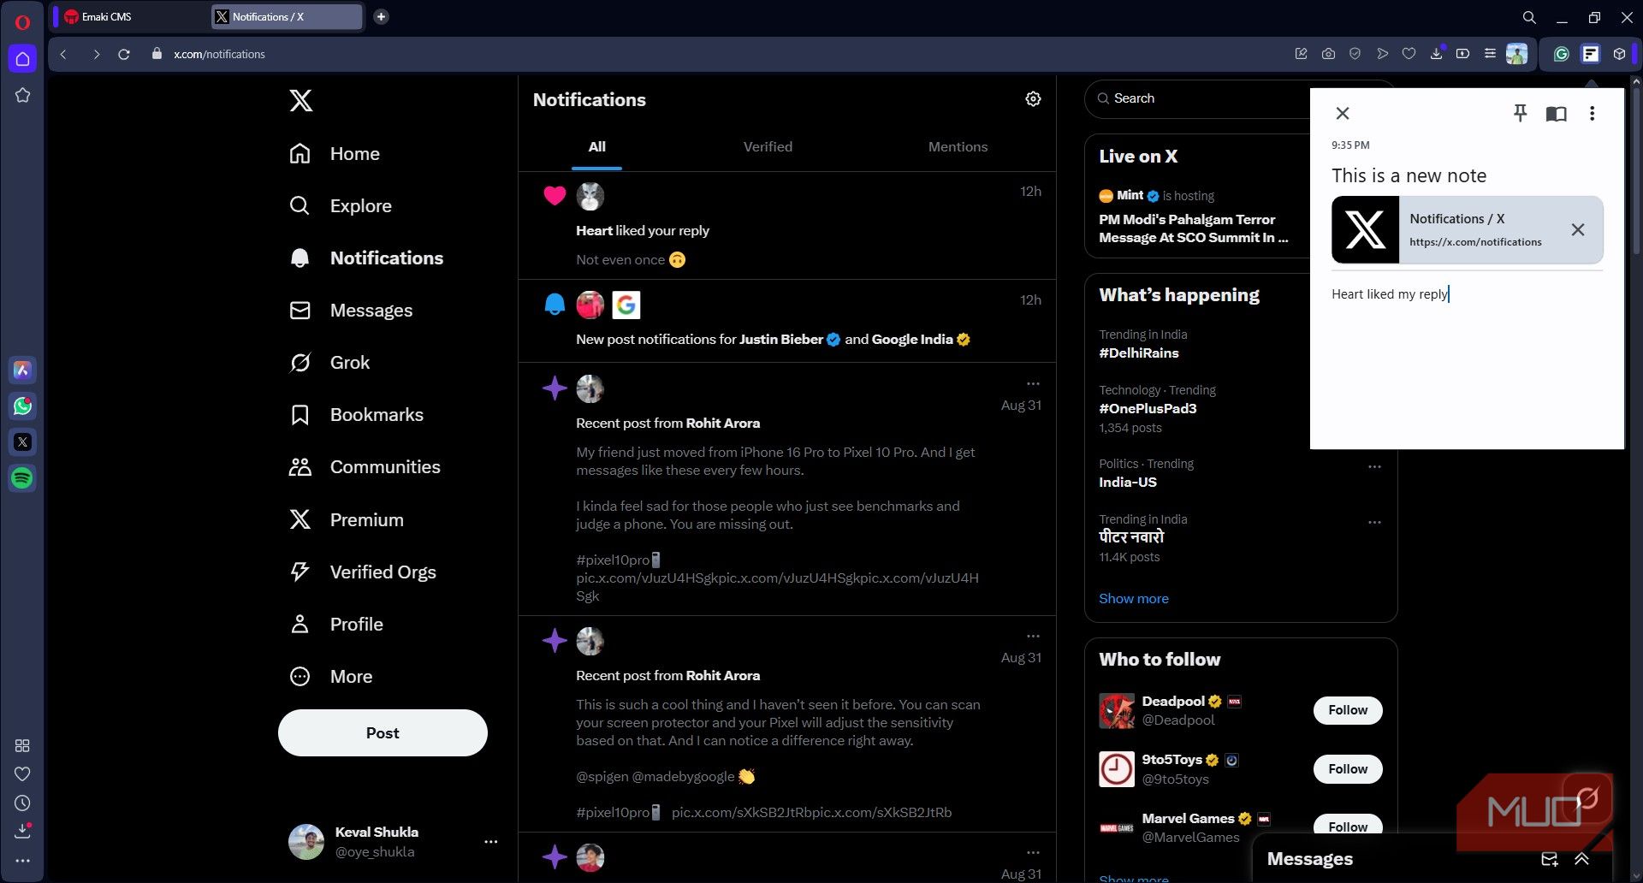Image resolution: width=1643 pixels, height=883 pixels.
Task: Click the notes extension icon in toolbar
Action: [1590, 54]
